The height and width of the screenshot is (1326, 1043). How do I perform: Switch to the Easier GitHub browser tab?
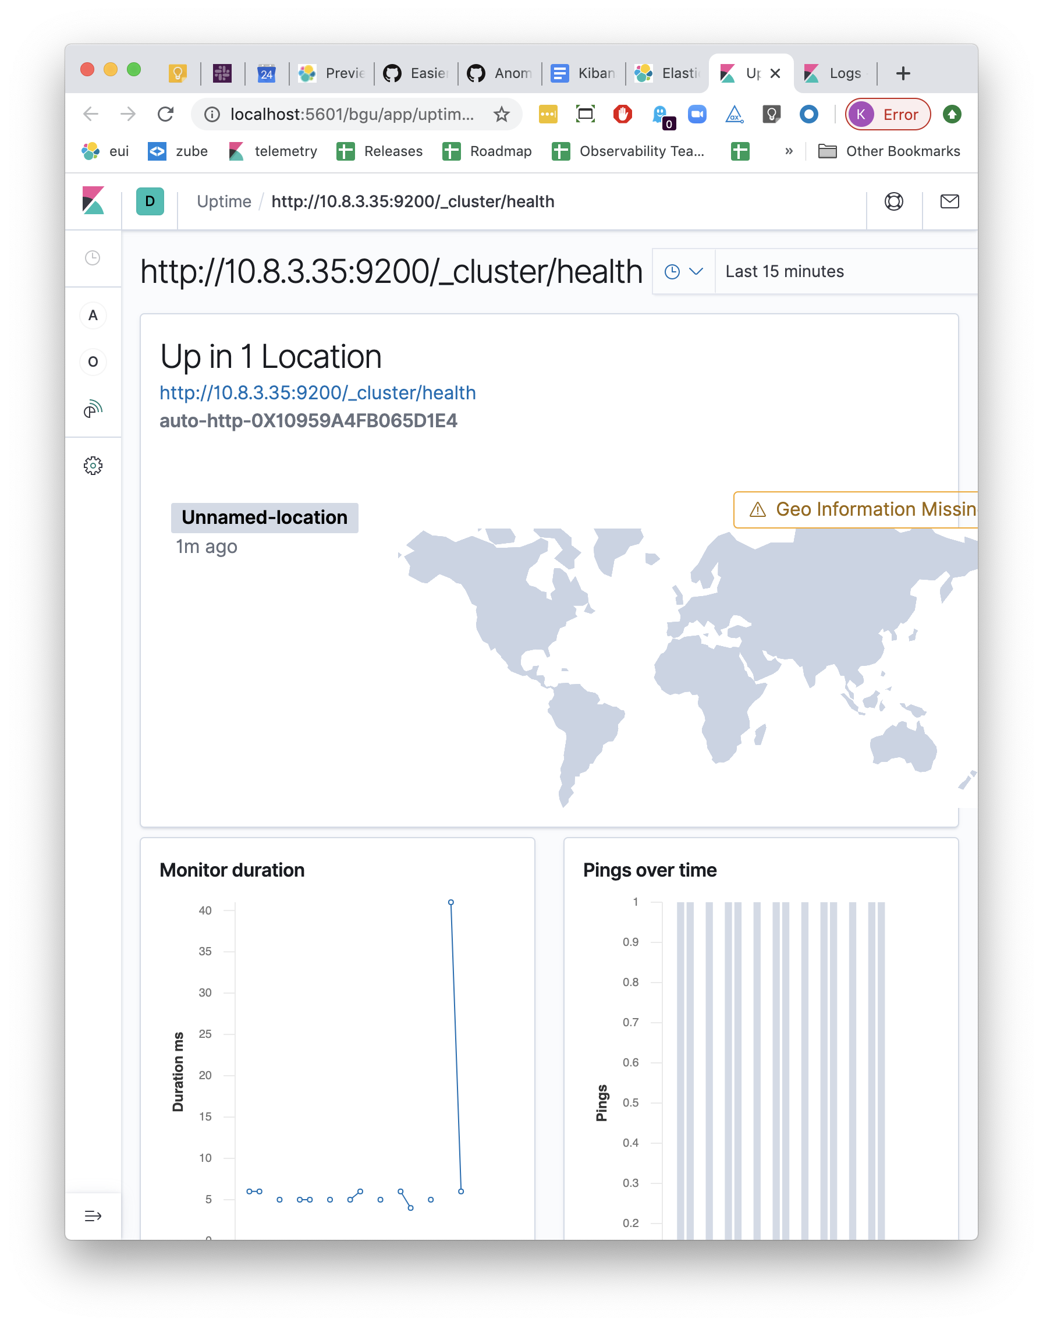(417, 73)
